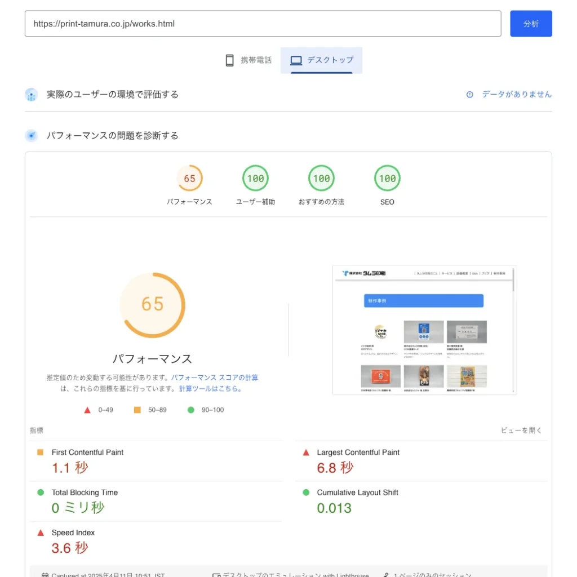Select the デスクトップ tab

[322, 60]
